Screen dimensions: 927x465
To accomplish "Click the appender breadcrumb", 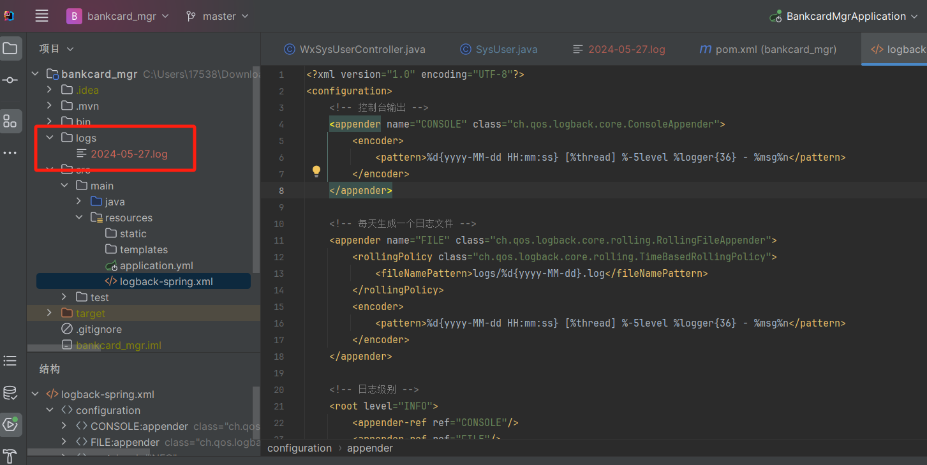I will [370, 448].
